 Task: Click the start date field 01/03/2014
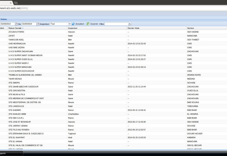coord(7,24)
